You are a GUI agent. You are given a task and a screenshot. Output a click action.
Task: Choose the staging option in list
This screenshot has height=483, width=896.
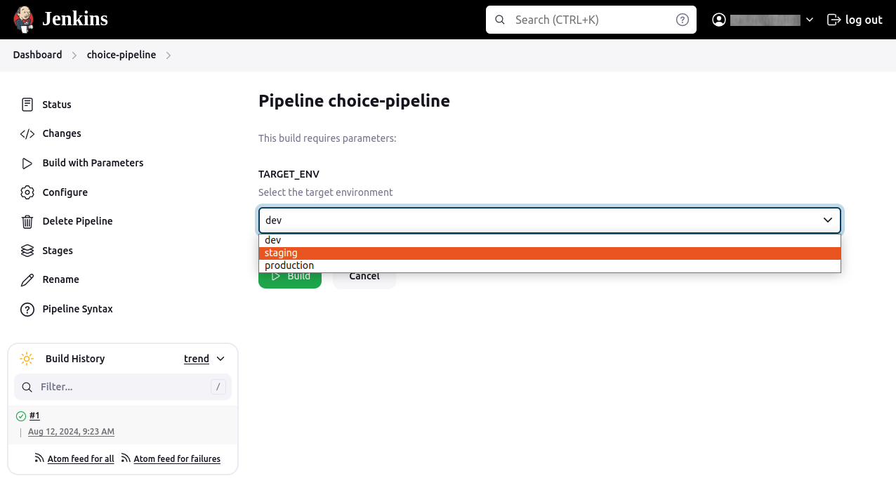[x=550, y=253]
